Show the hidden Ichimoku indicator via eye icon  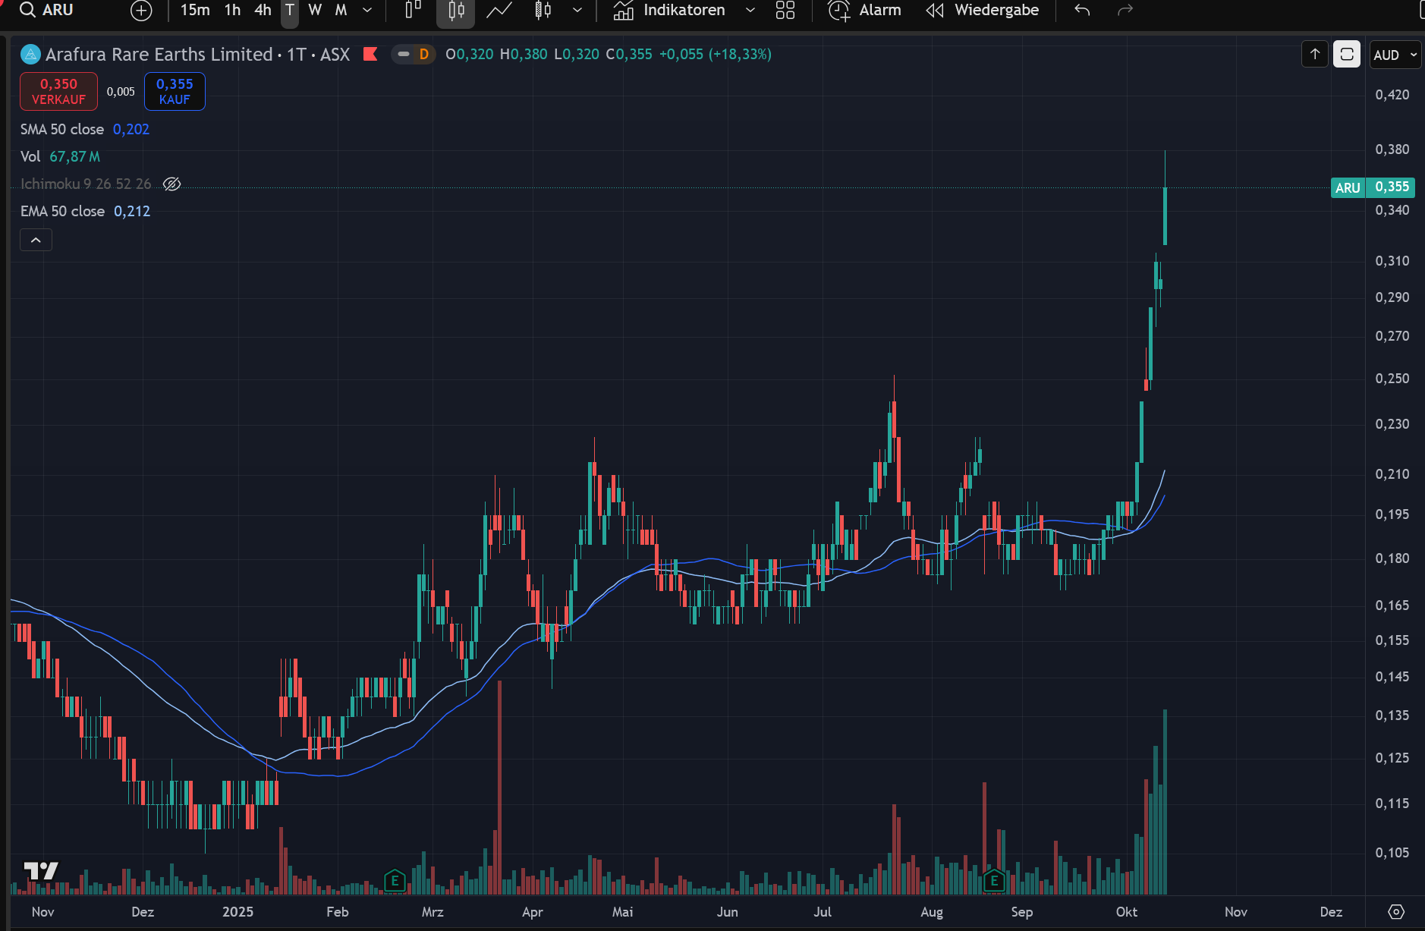(x=172, y=184)
